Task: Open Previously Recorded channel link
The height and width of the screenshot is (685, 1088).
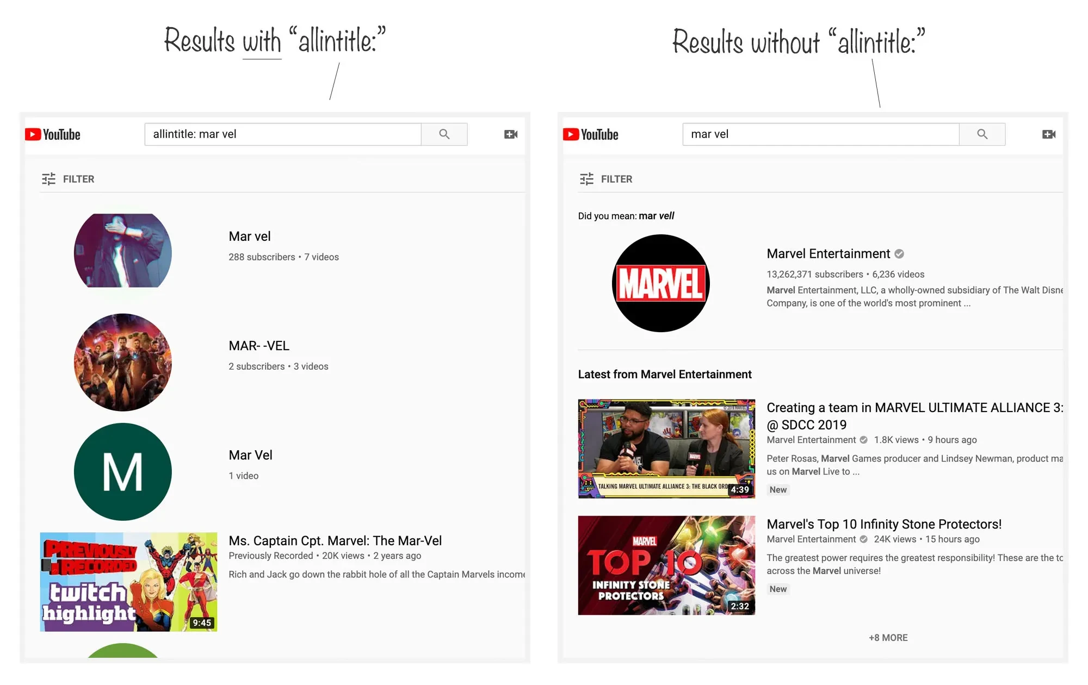Action: tap(271, 556)
